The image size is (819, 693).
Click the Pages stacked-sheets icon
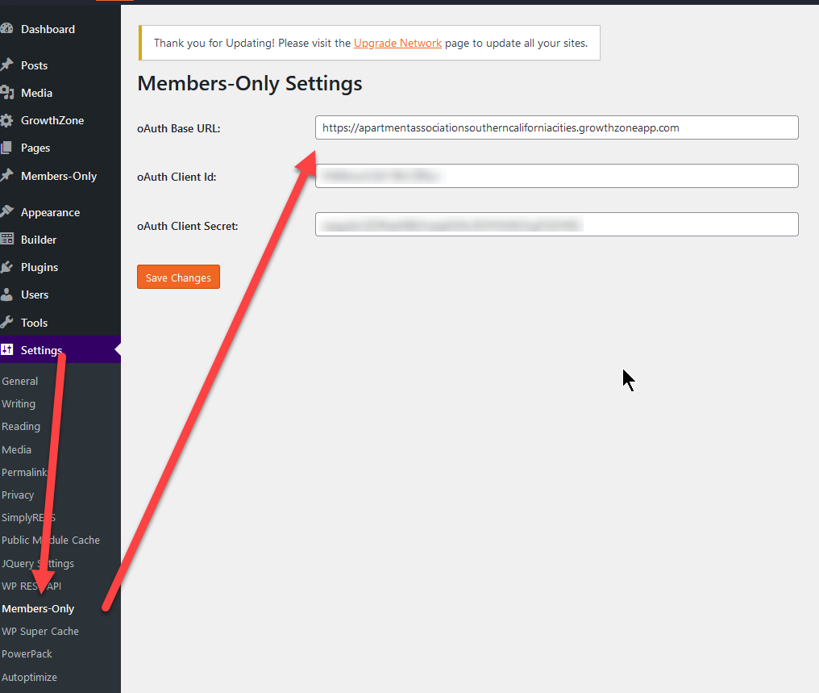point(6,148)
